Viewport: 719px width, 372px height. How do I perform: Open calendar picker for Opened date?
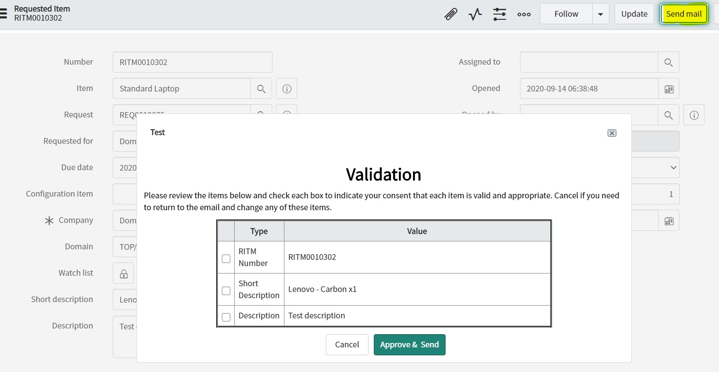(669, 89)
